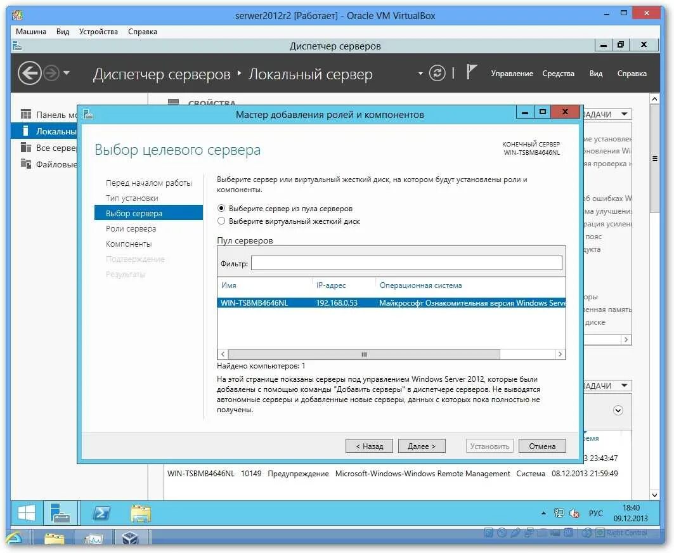The width and height of the screenshot is (674, 553).
Task: Click the 'Далее >' button
Action: (x=421, y=446)
